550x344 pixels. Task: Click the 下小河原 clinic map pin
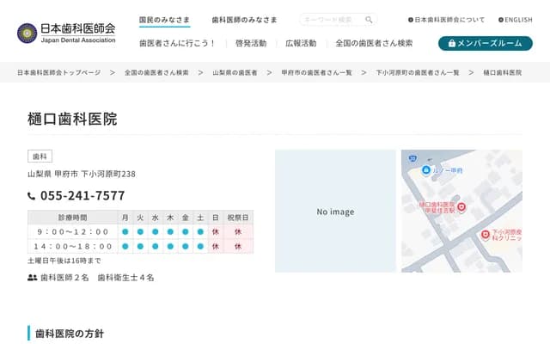pos(486,235)
